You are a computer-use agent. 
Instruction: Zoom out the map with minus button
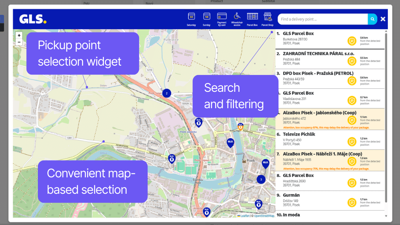coord(19,42)
